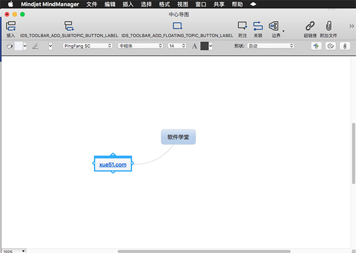
Task: Open the Apple menu
Action: click(11, 4)
